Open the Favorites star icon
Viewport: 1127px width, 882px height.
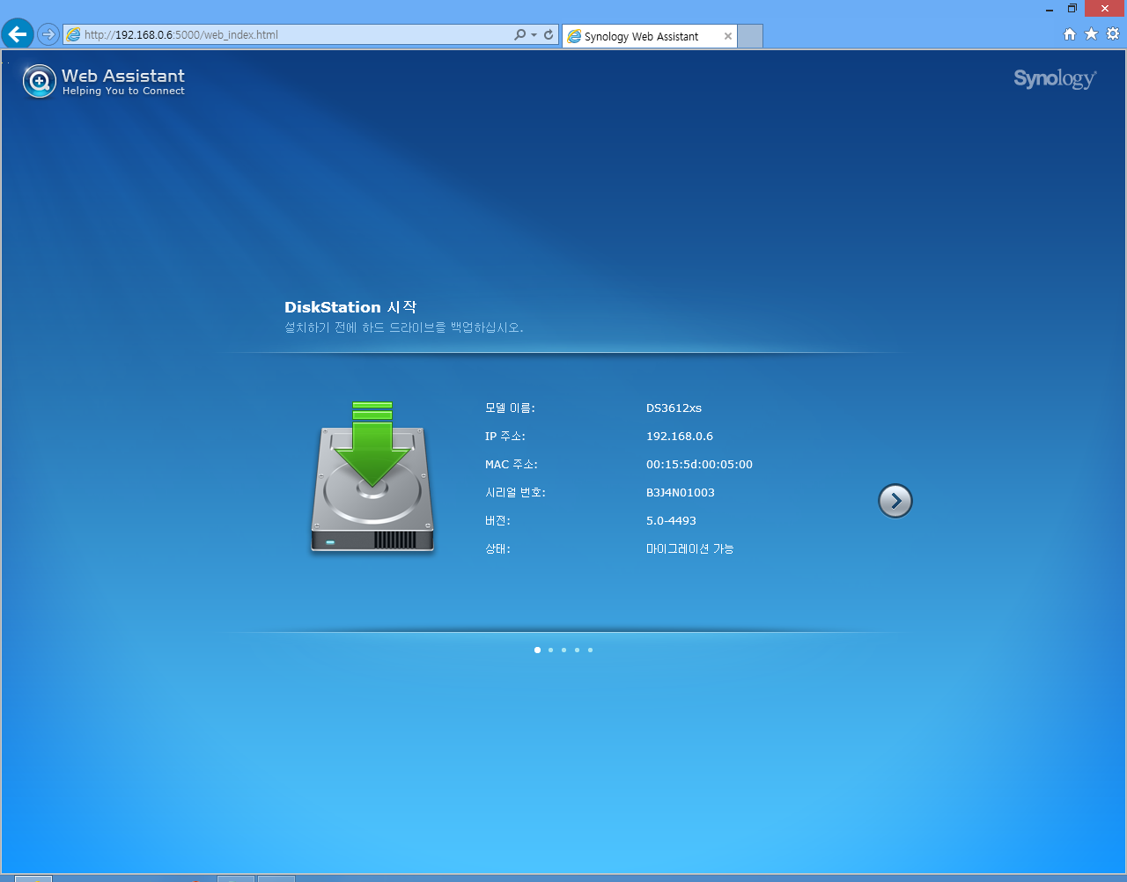coord(1091,33)
